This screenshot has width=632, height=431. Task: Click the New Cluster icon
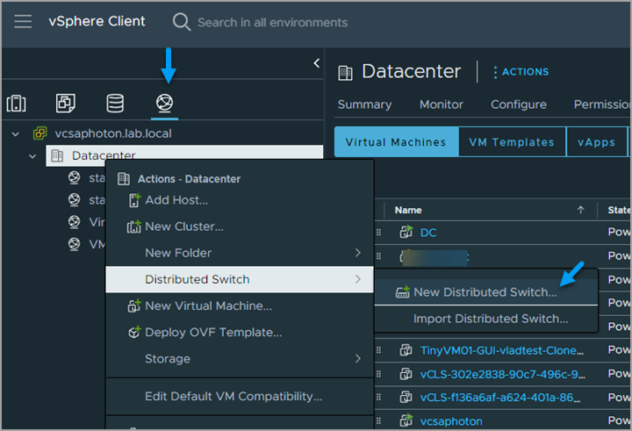[133, 226]
